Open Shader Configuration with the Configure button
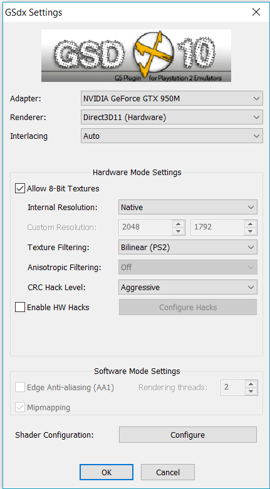Image resolution: width=270 pixels, height=489 pixels. [188, 435]
